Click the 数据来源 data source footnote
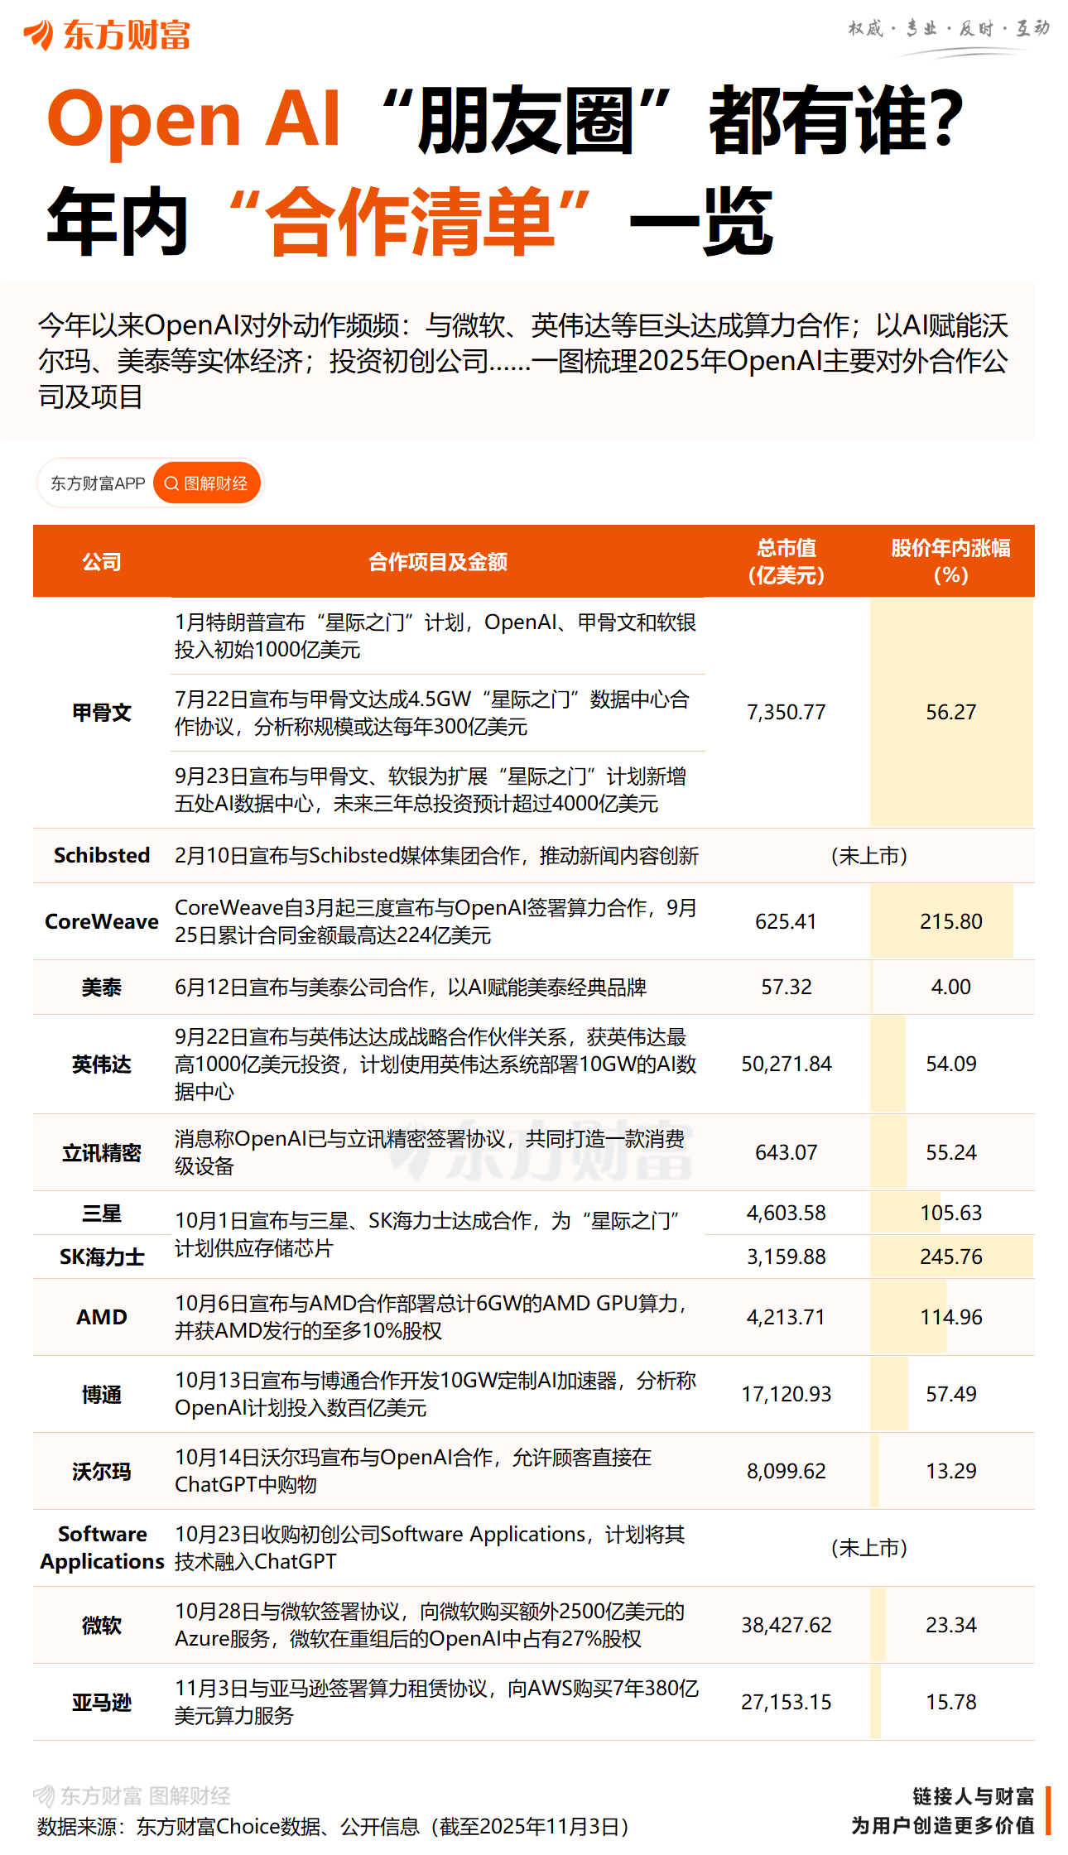Image resolution: width=1068 pixels, height=1855 pixels. [x=333, y=1826]
